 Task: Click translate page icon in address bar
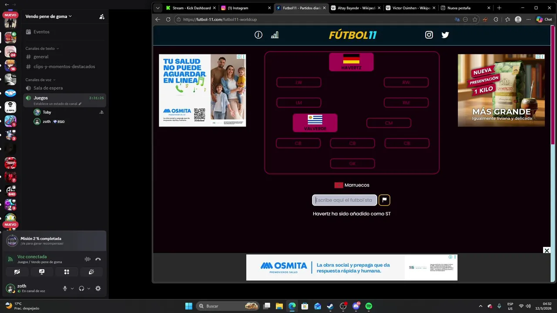pos(457,20)
